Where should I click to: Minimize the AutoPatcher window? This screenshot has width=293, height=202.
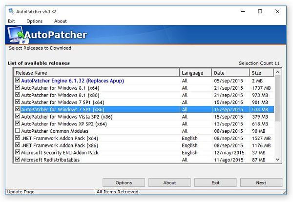(243, 11)
